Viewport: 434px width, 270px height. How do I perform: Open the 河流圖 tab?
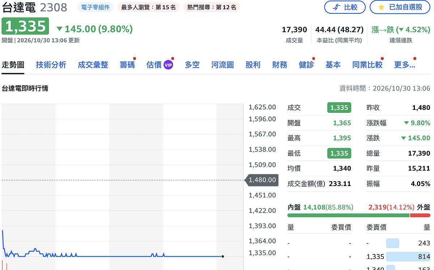tap(222, 65)
